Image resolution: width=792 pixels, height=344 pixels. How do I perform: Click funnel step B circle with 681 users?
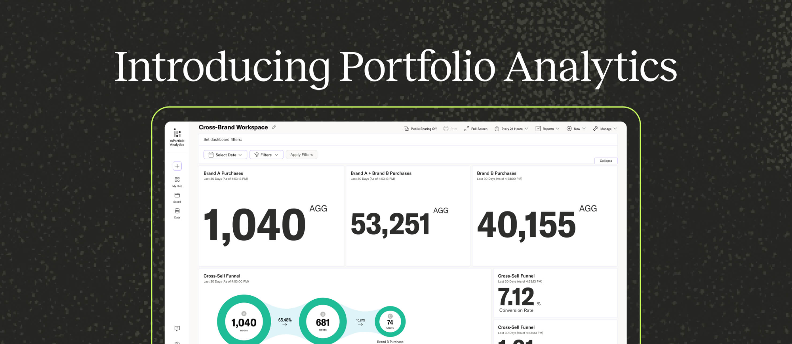tap(323, 321)
